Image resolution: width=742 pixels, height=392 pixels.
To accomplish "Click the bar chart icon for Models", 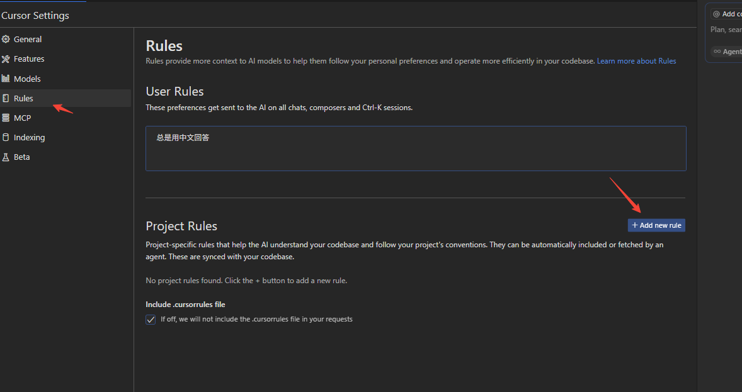I will pyautogui.click(x=6, y=79).
